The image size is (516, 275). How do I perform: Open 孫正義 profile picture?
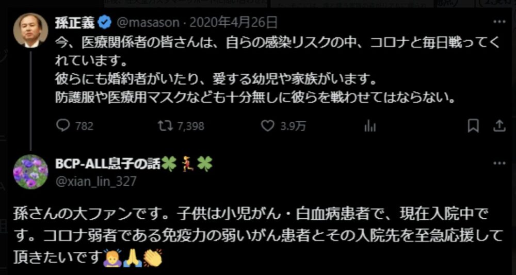pyautogui.click(x=31, y=31)
